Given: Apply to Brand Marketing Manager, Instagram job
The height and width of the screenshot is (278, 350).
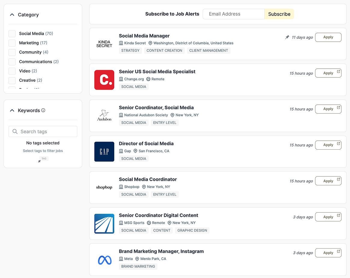Looking at the screenshot, I should pos(328,253).
